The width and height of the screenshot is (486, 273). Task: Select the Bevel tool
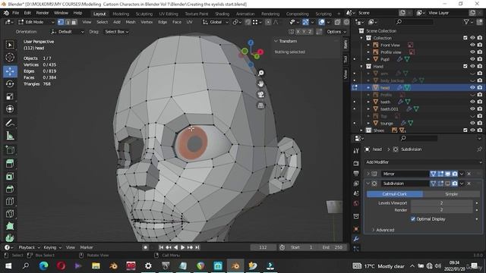click(10, 189)
